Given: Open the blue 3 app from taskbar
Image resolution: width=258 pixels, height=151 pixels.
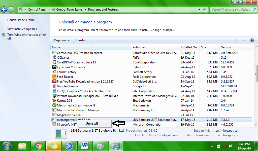Looking at the screenshot, I should [x=69, y=146].
